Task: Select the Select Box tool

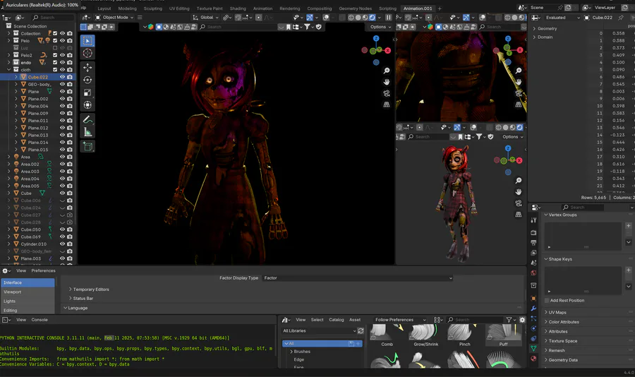Action: pos(88,40)
